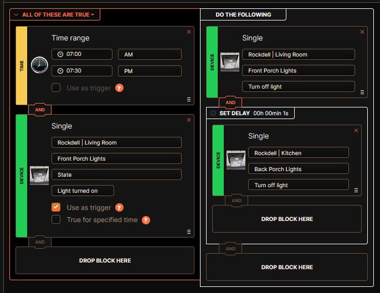
Task: Click the help icon next to Time range trigger
Action: 119,88
